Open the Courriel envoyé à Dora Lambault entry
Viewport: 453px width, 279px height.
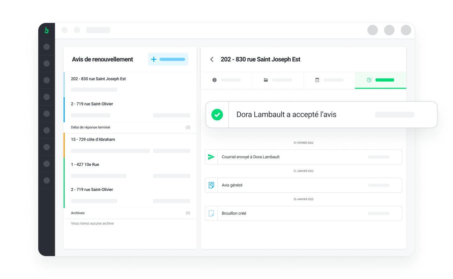point(303,157)
